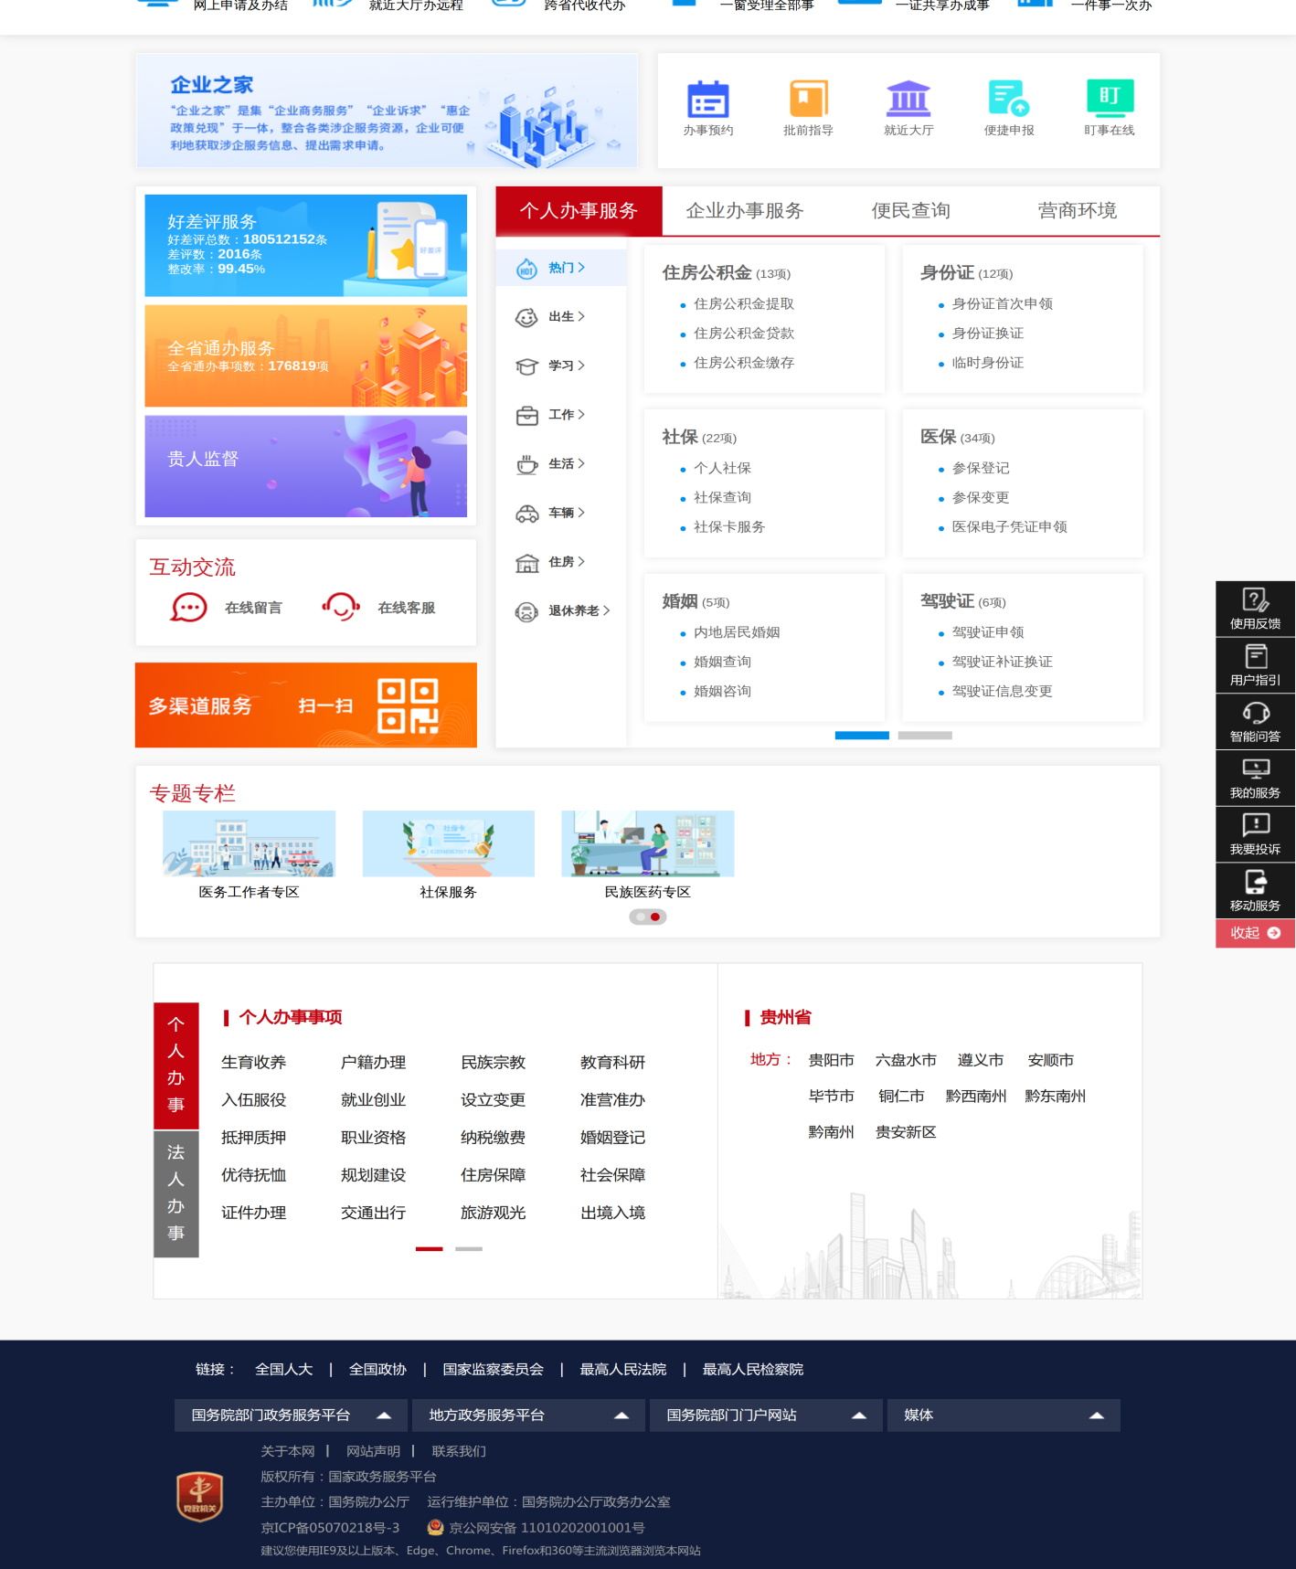The width and height of the screenshot is (1296, 1569).
Task: Open the 社保卡服务 link
Action: point(729,526)
